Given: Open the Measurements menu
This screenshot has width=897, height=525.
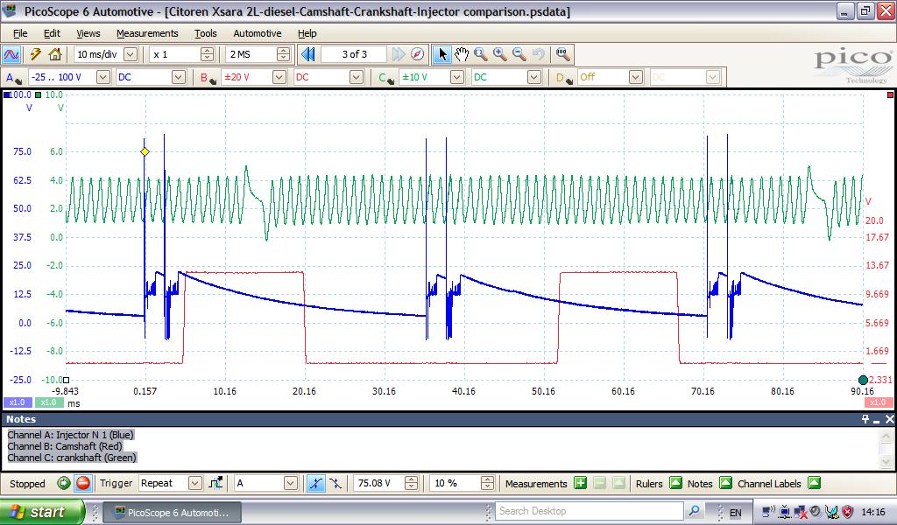Looking at the screenshot, I should point(147,33).
